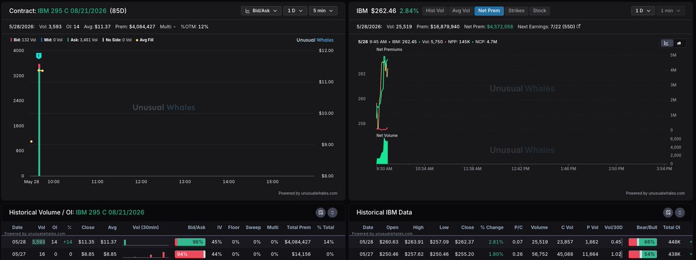The image size is (696, 260).
Task: Open the Next Earnings external link icon
Action: tap(578, 26)
